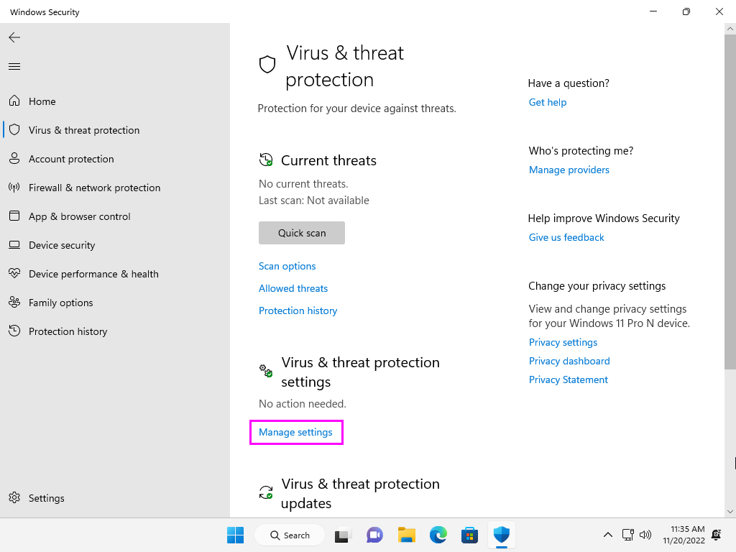Click the Windows Security taskbar icon
This screenshot has width=736, height=552.
coord(501,535)
